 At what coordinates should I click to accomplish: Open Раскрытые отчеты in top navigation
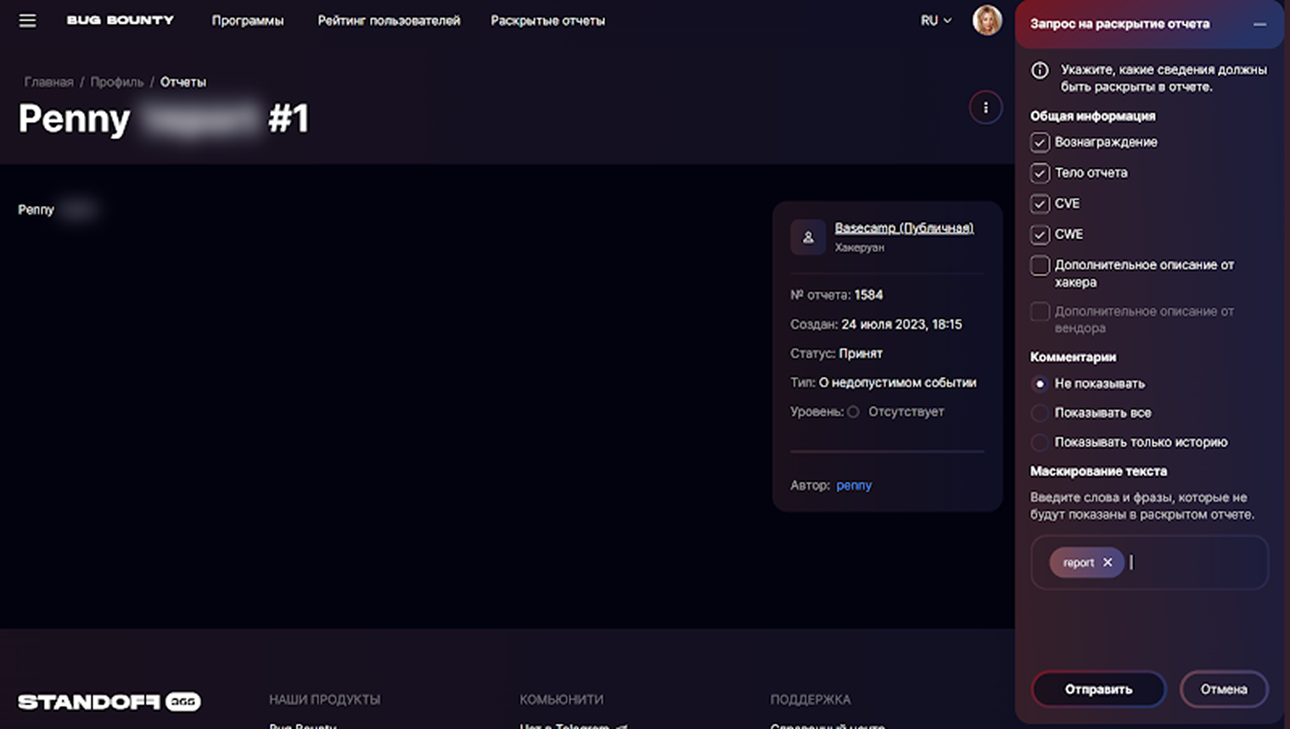[x=547, y=20]
